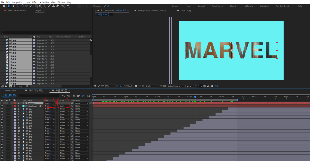310x161 pixels.
Task: Switch to the Layer 20.jpg tab
Action: click(x=186, y=11)
